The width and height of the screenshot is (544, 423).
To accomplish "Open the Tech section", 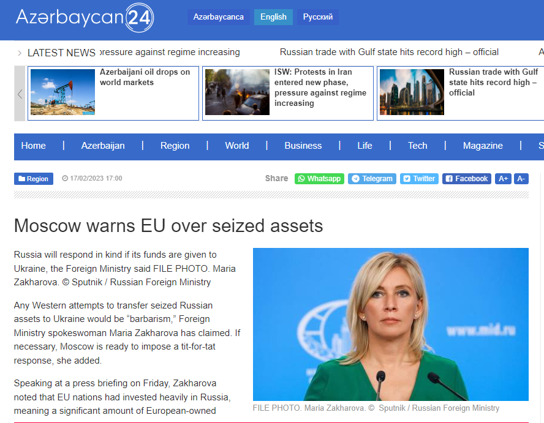I will coord(417,146).
